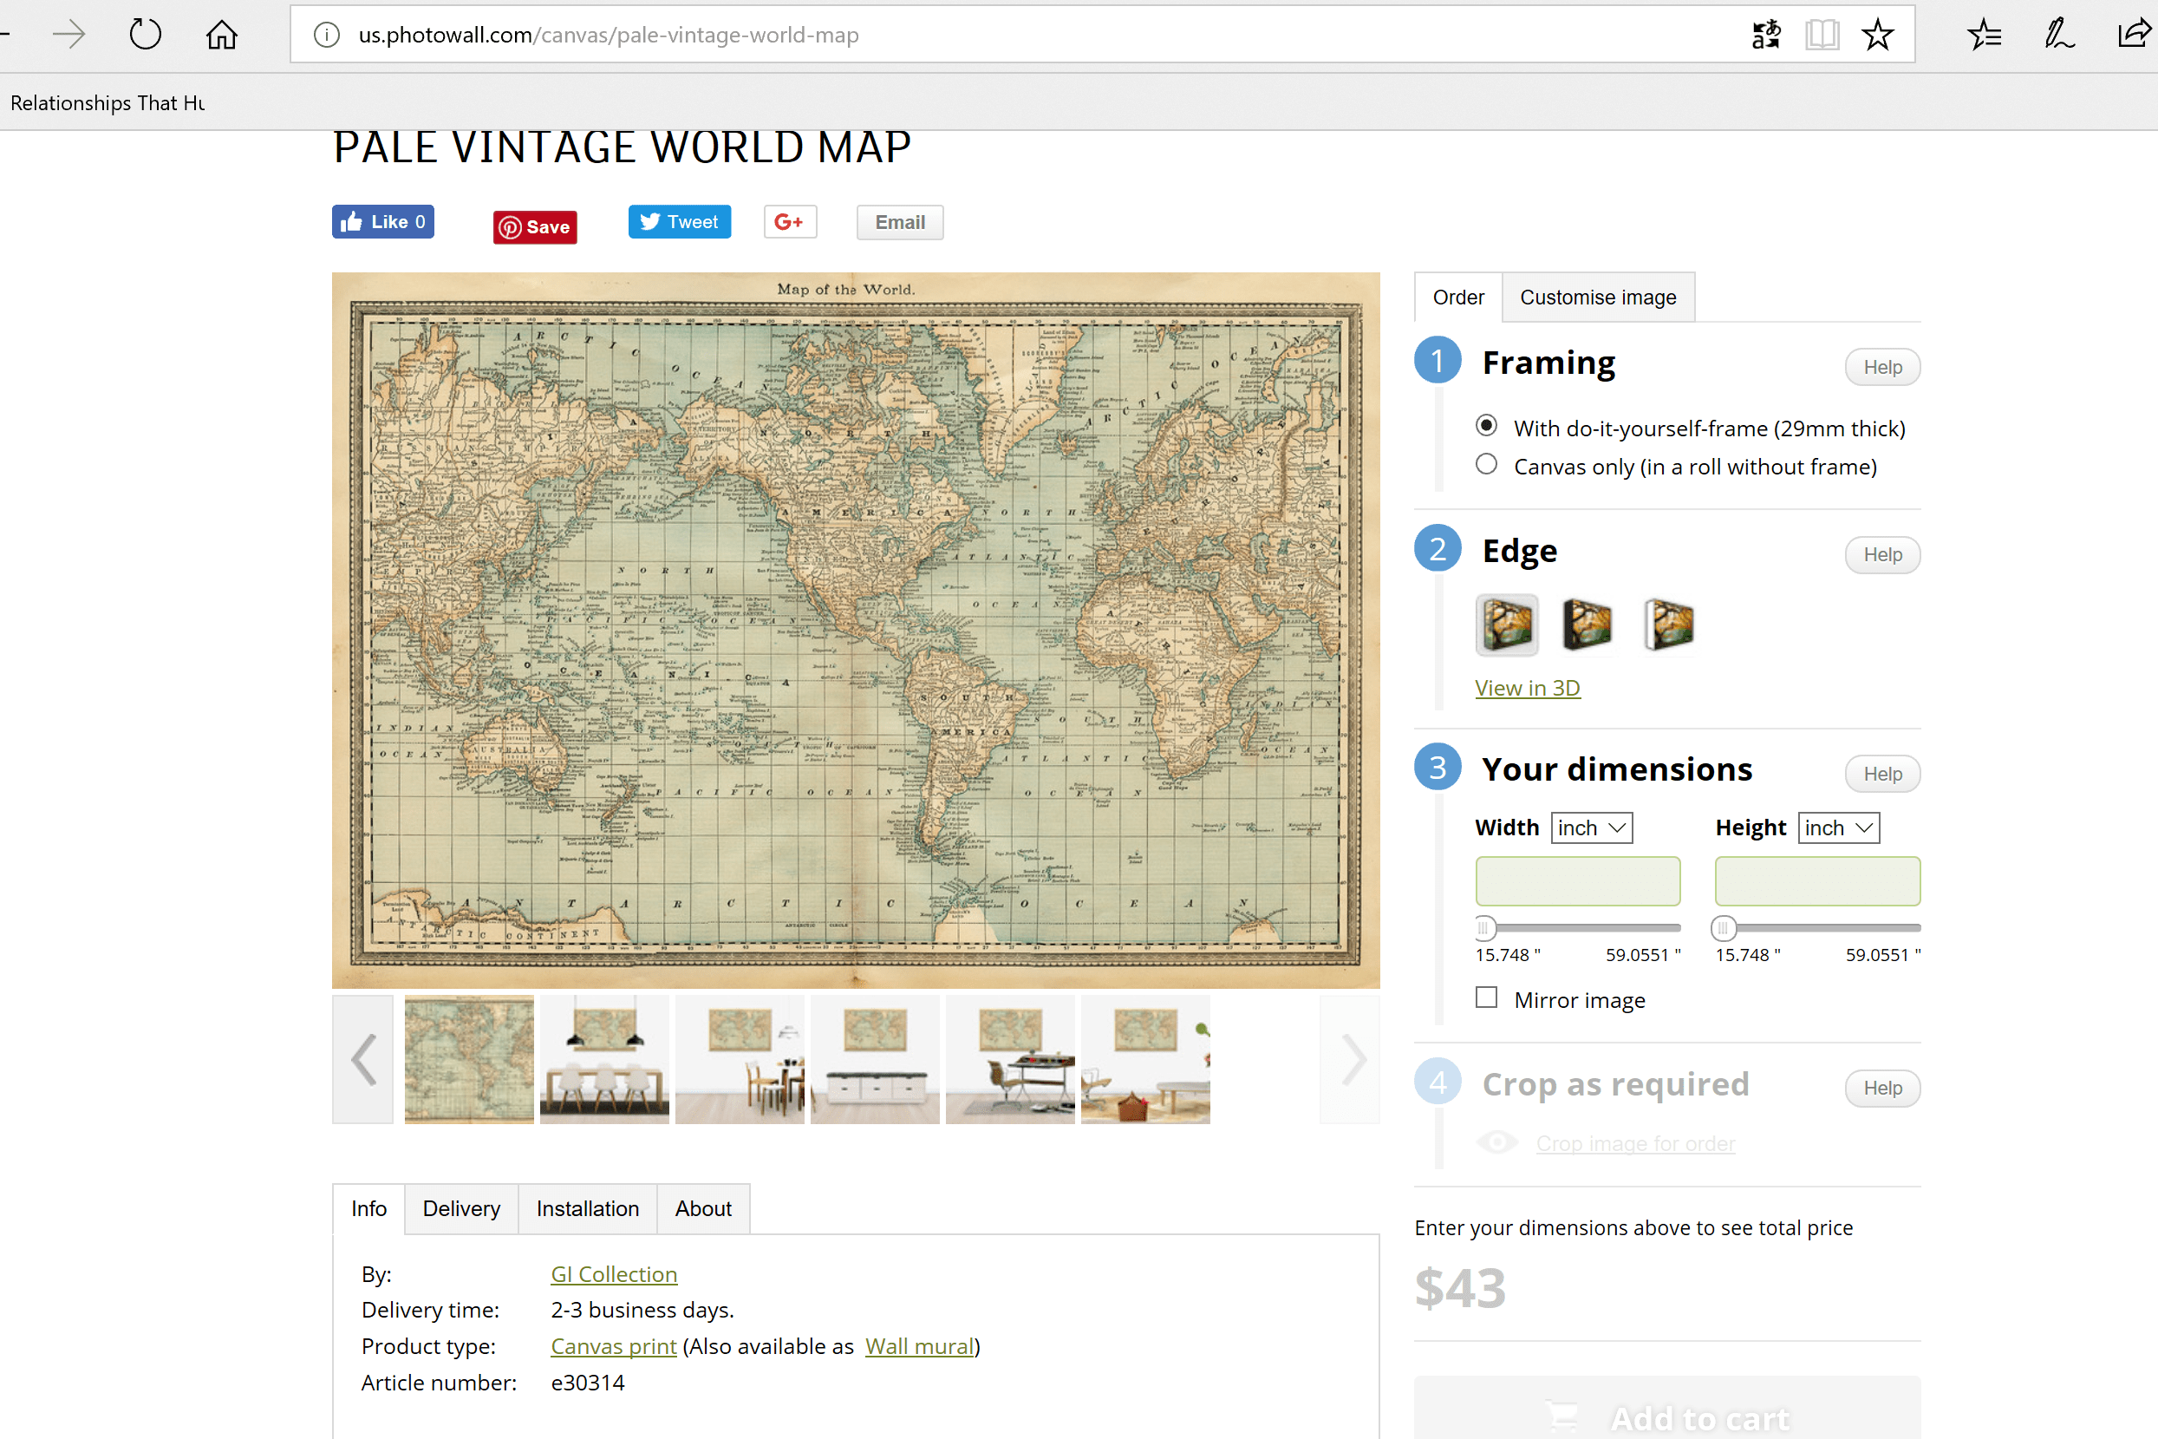
Task: Select Canvas only without frame option
Action: pyautogui.click(x=1487, y=465)
